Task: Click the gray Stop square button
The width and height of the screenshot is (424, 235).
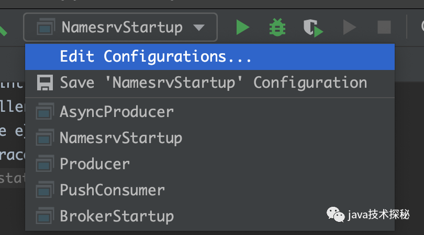Action: coord(384,27)
